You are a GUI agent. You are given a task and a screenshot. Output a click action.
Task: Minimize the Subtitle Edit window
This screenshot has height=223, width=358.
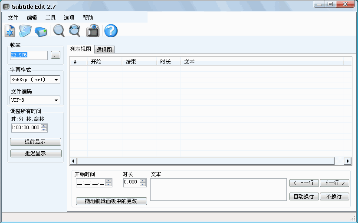pos(319,4)
